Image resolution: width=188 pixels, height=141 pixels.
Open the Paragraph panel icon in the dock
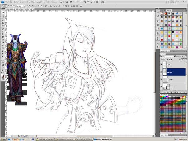click(x=158, y=47)
